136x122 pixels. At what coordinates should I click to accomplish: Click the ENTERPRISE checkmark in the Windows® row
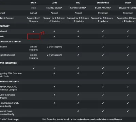point(103,32)
